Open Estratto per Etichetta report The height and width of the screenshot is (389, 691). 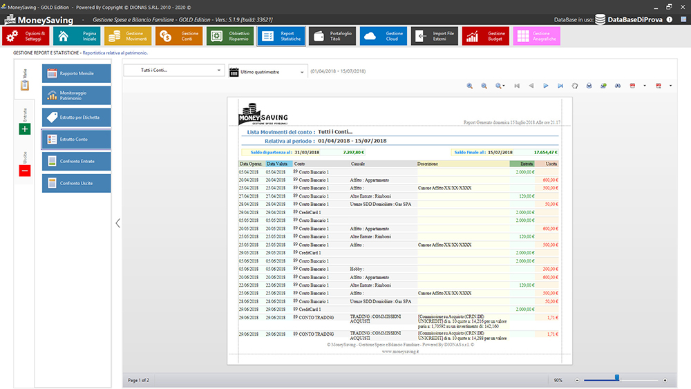coord(76,117)
